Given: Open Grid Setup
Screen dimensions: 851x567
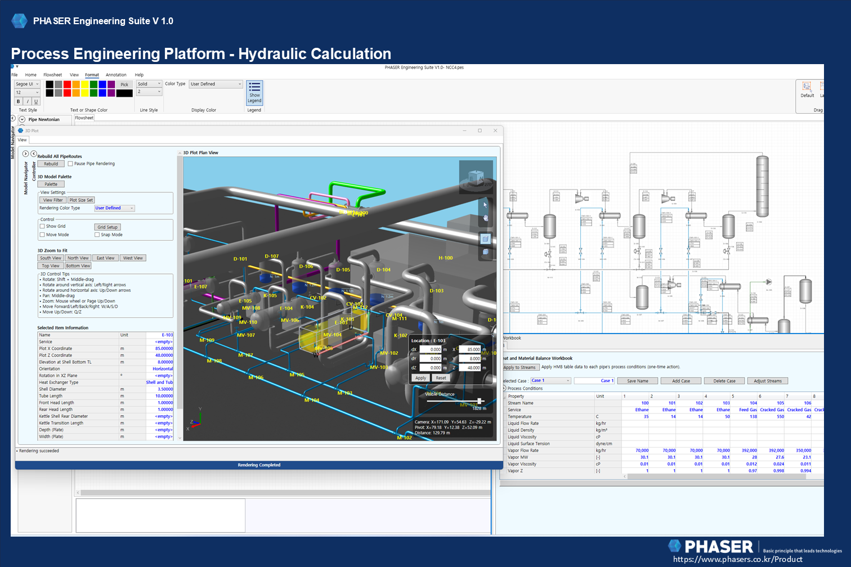Looking at the screenshot, I should (108, 227).
